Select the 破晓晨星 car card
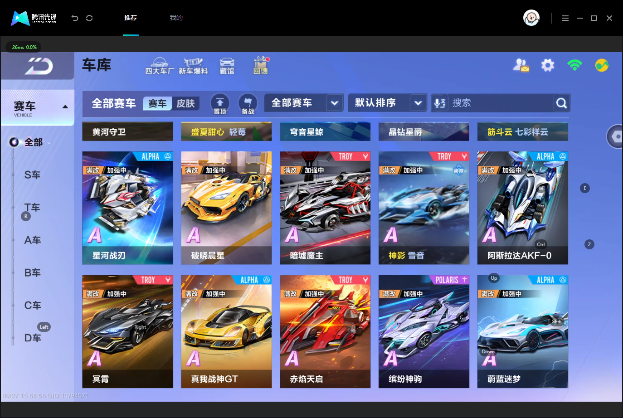623x418 pixels. click(x=226, y=208)
